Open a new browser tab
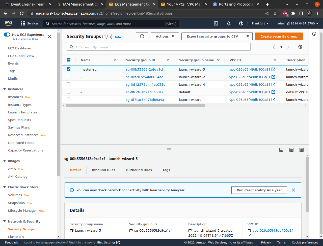This screenshot has width=323, height=246. [267, 4]
